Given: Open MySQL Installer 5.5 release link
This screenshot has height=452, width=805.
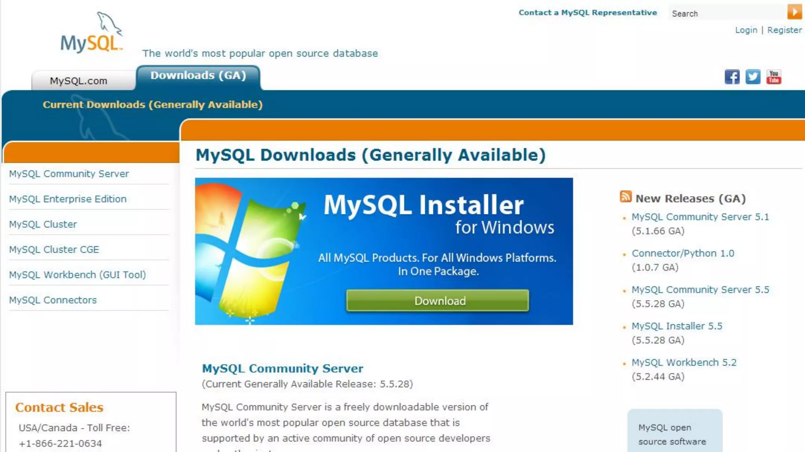Looking at the screenshot, I should [x=677, y=326].
